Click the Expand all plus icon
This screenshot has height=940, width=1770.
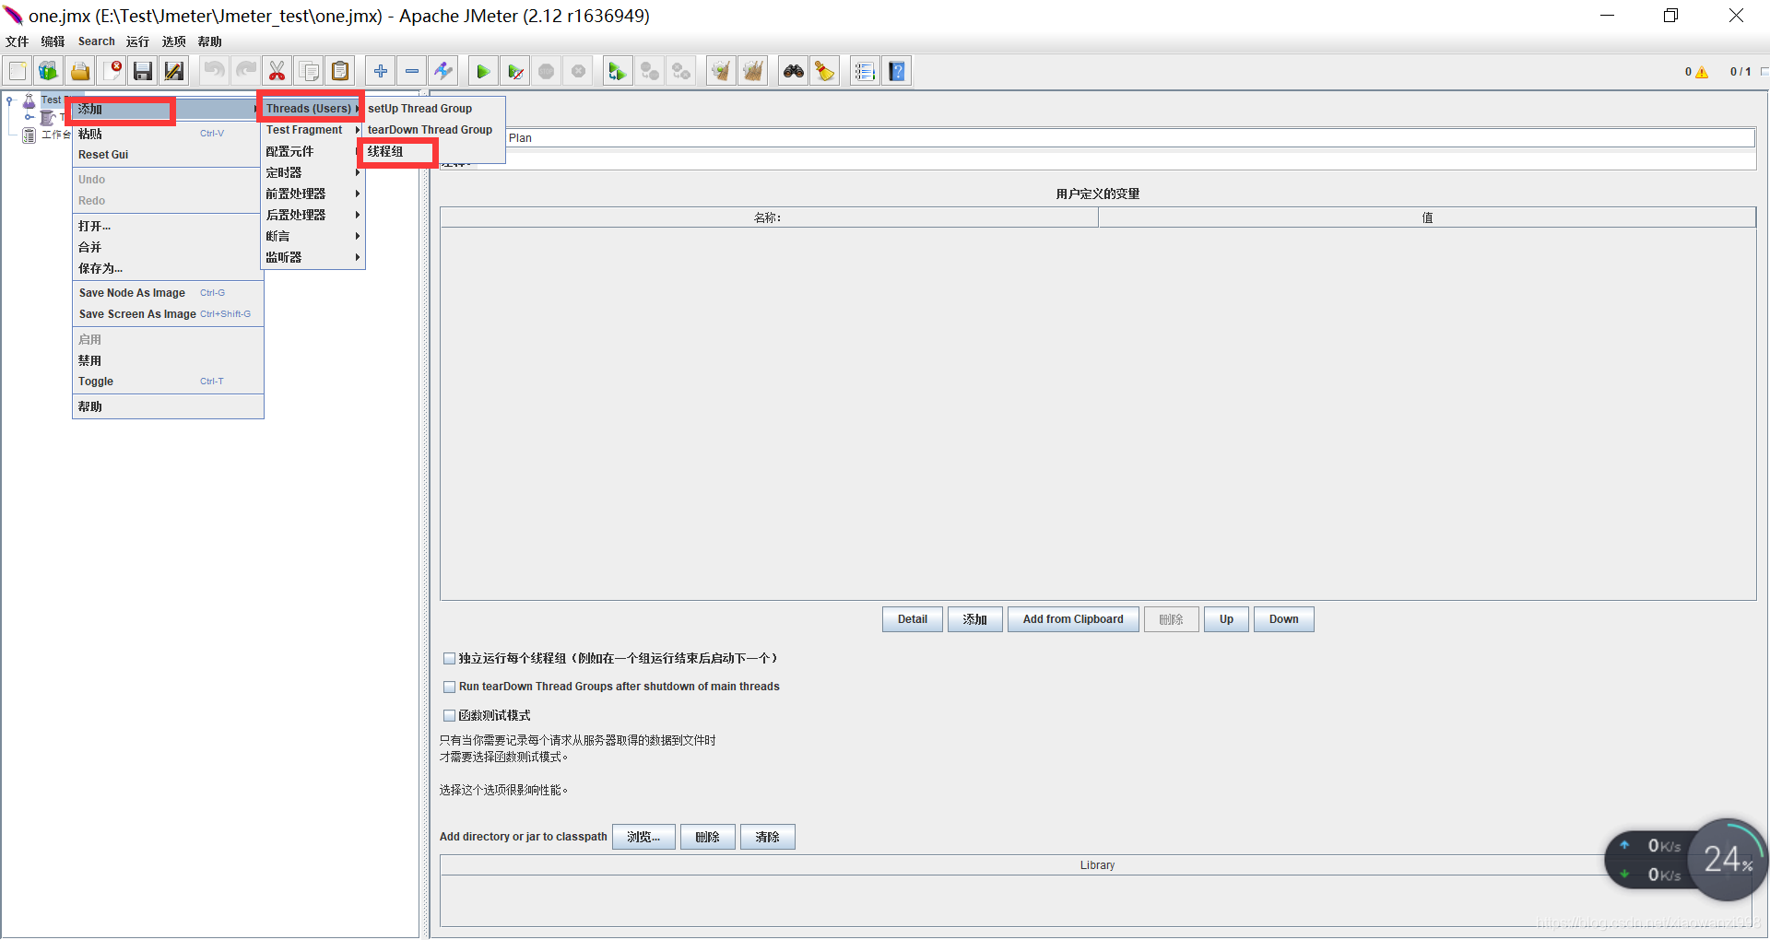coord(380,71)
